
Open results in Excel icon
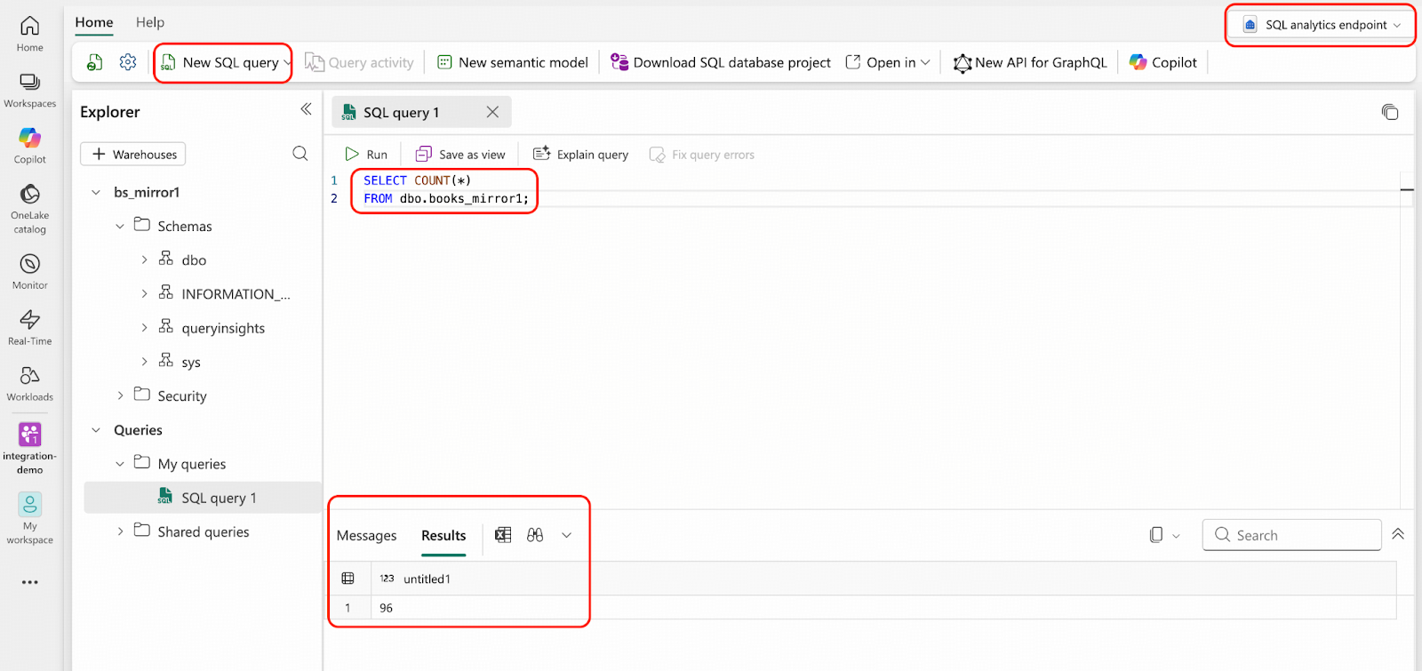coord(503,535)
